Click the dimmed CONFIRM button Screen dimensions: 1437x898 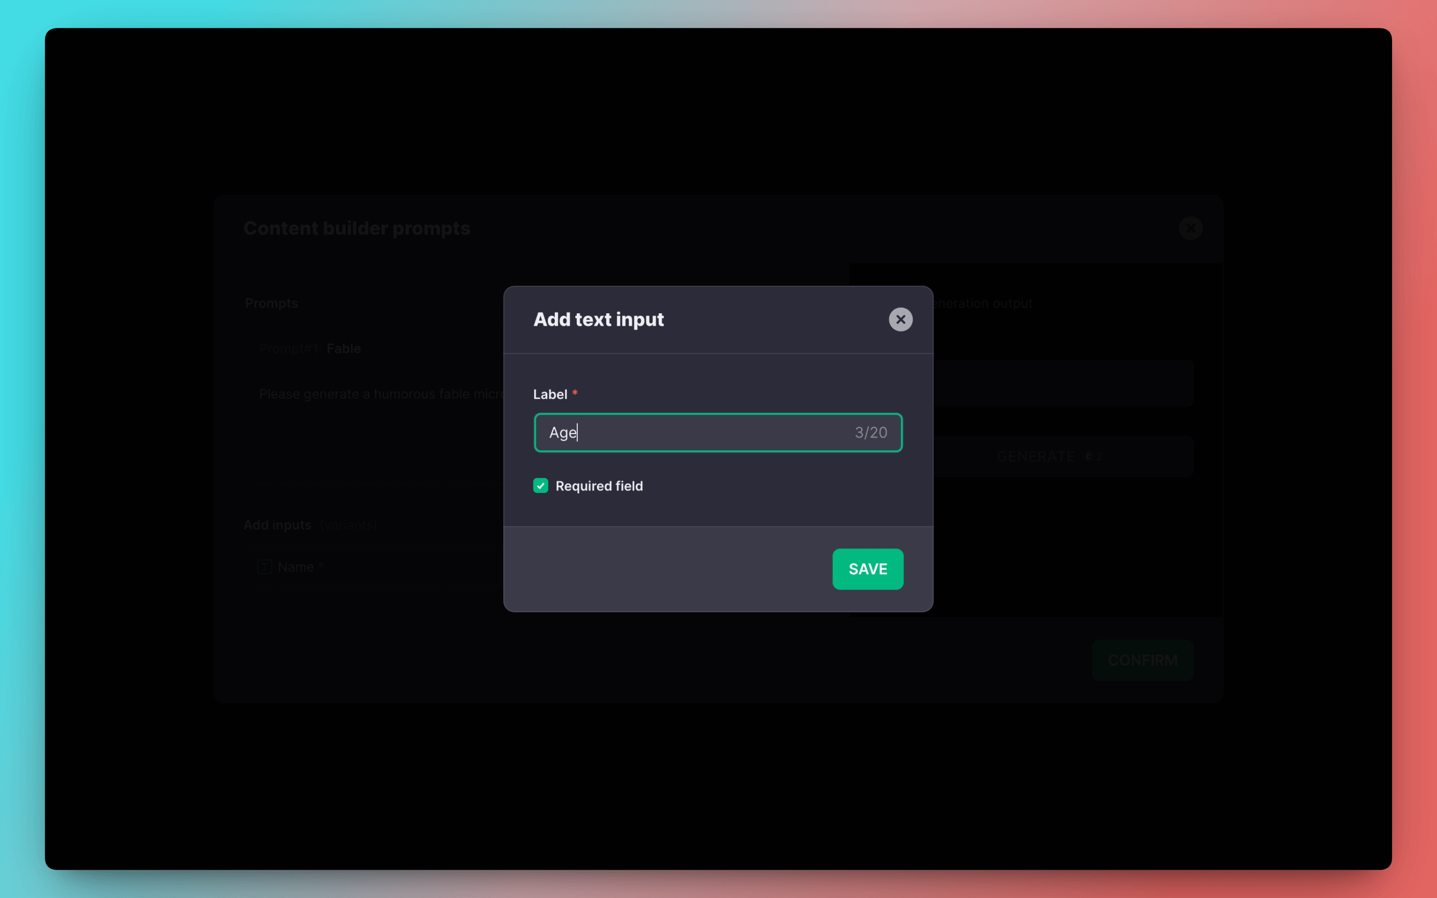[1142, 660]
